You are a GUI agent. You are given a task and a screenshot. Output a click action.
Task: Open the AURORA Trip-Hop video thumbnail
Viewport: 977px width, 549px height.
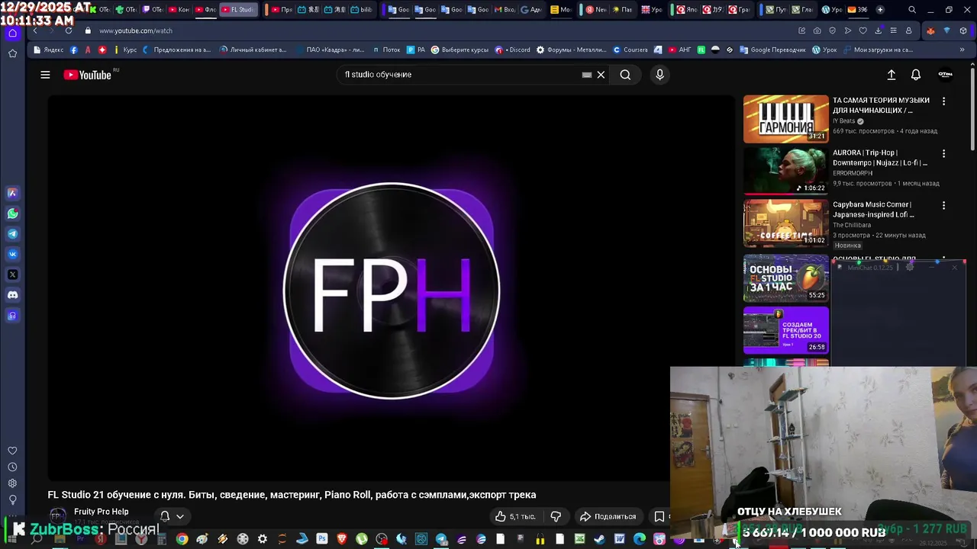pos(785,171)
